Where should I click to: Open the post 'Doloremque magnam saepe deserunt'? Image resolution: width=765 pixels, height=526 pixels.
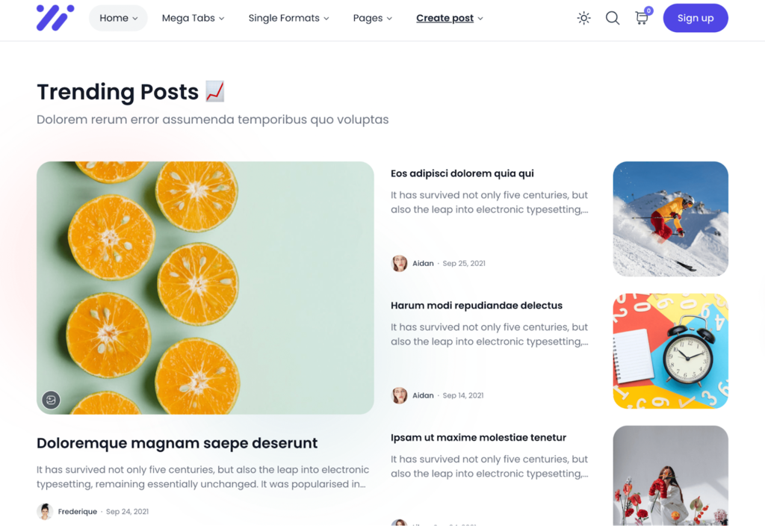point(177,443)
